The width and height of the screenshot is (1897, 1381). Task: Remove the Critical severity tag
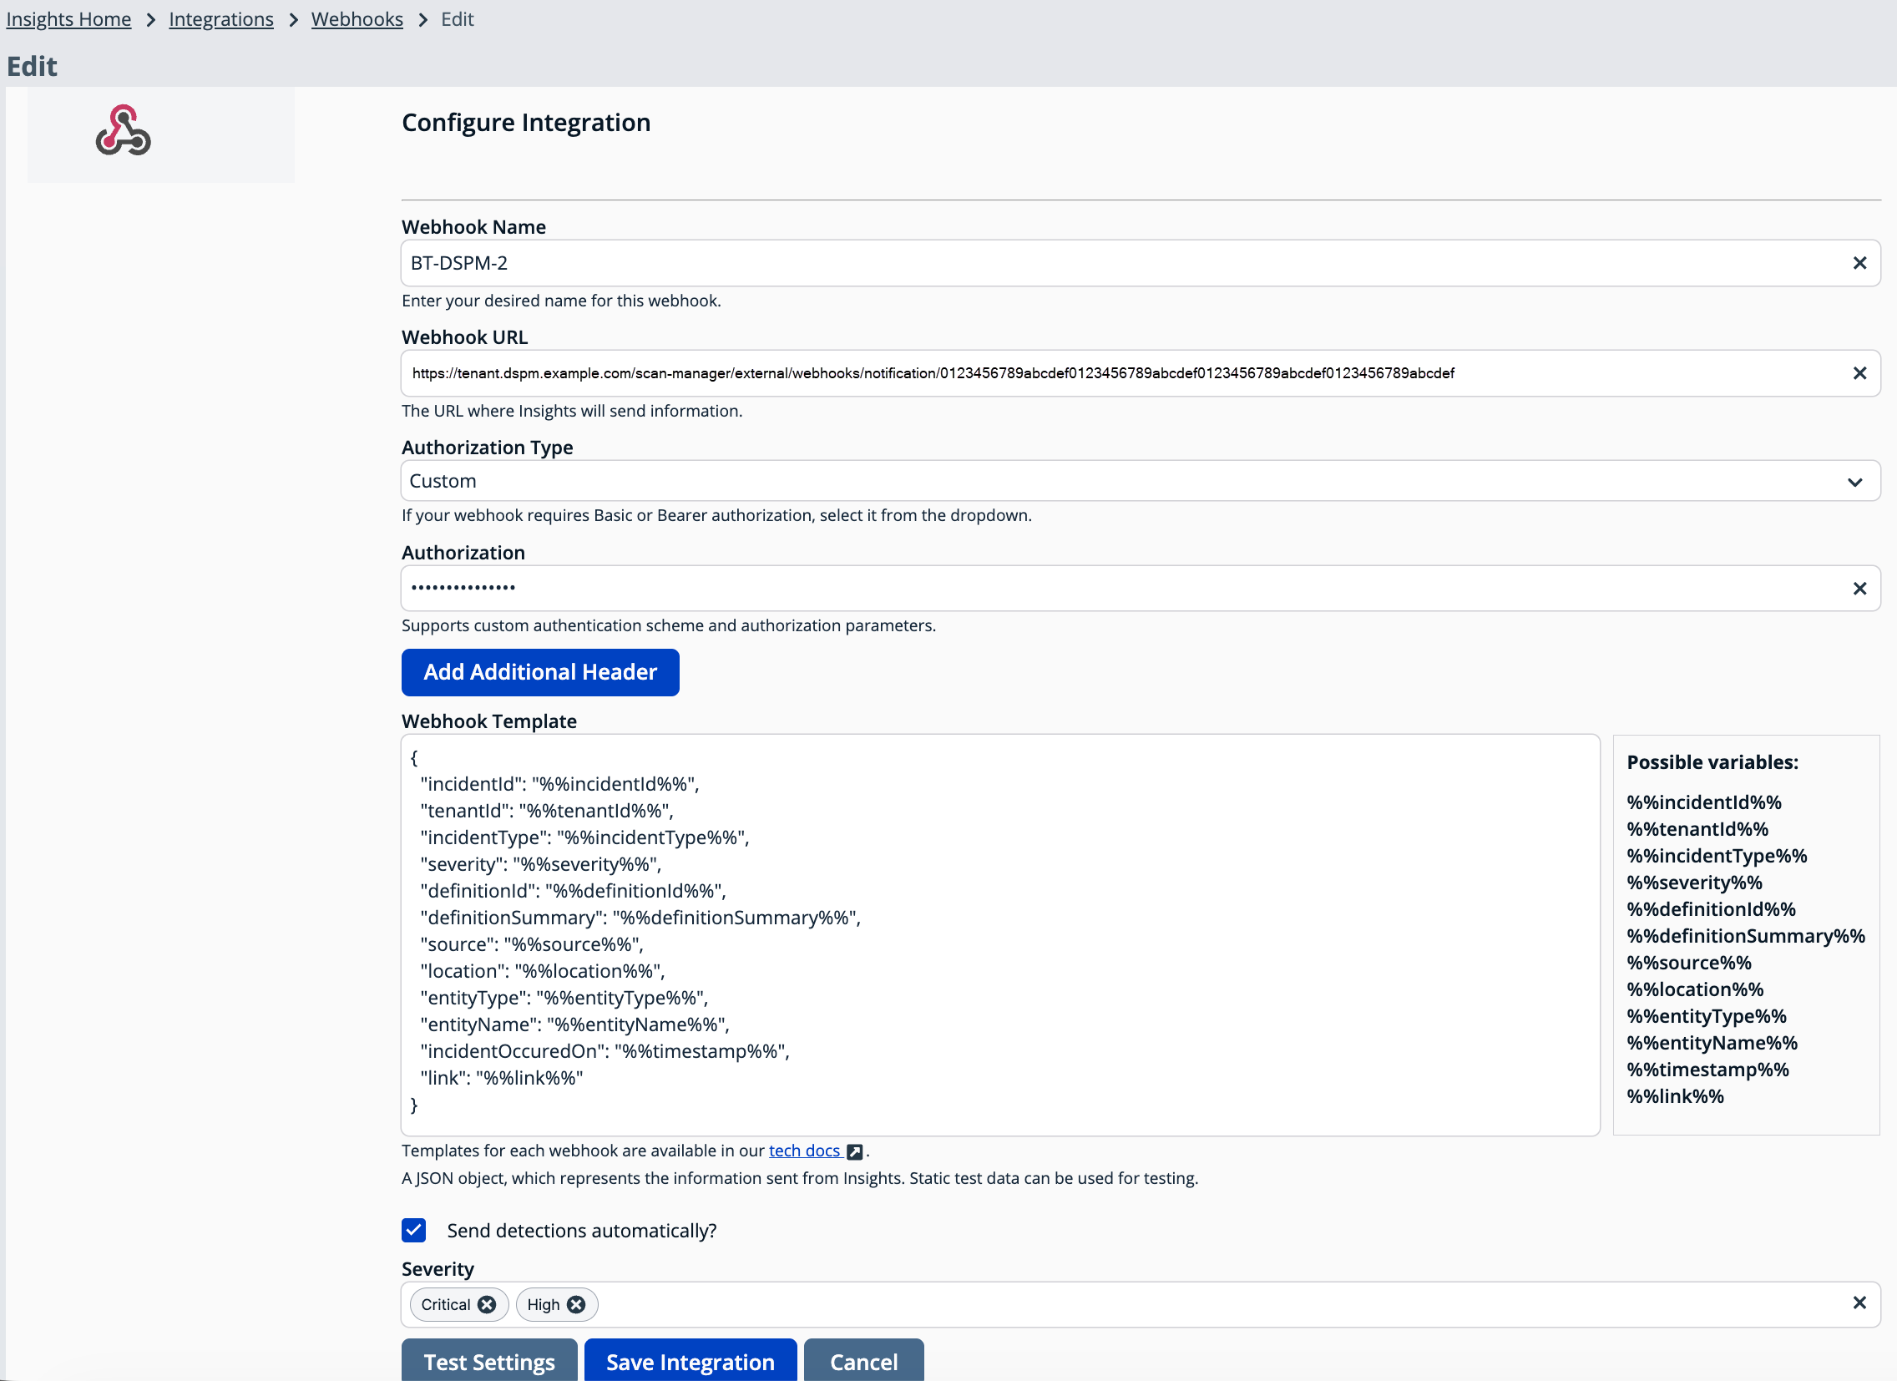pyautogui.click(x=487, y=1305)
